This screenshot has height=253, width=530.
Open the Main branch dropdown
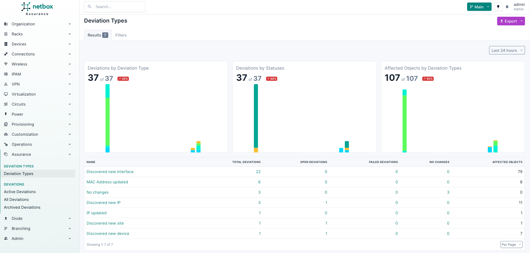tap(479, 7)
